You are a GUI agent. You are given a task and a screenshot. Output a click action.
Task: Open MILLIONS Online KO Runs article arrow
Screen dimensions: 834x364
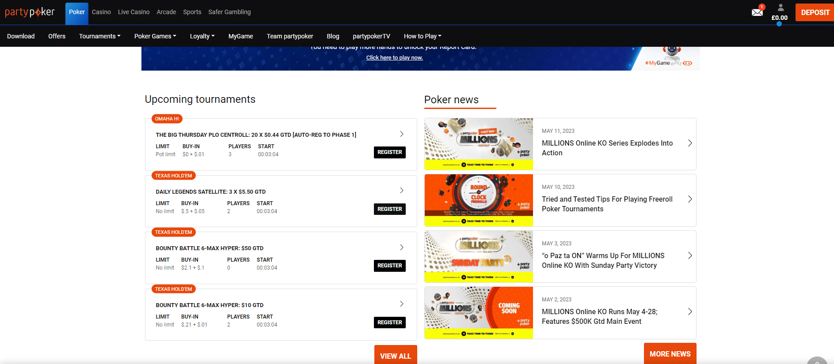click(x=690, y=311)
